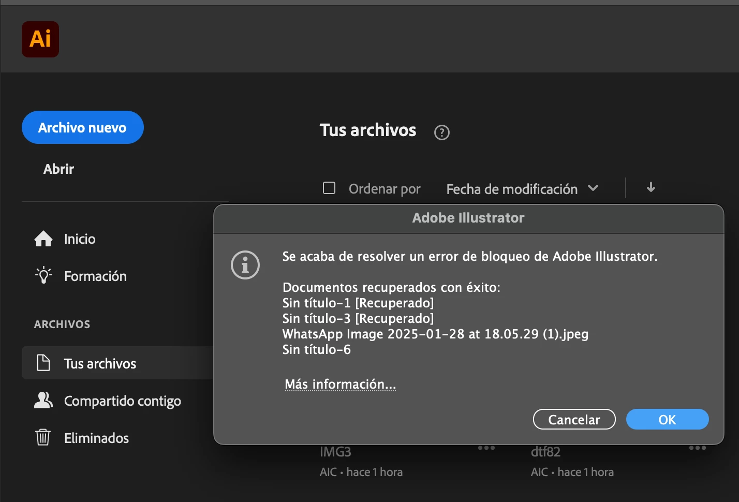
Task: Click the Sin título-3 [Recuperado] line
Action: click(358, 318)
